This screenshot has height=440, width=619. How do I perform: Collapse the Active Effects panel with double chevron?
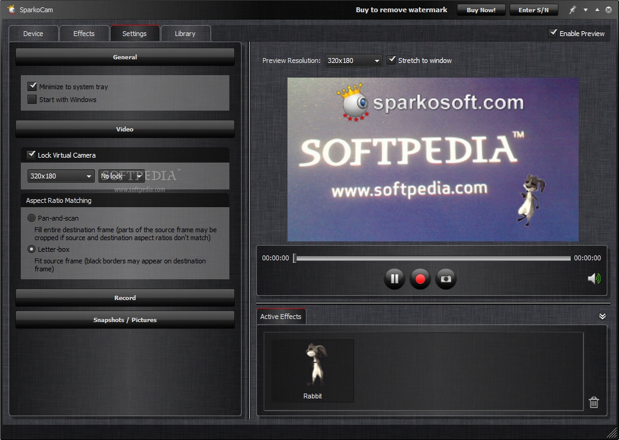click(602, 316)
